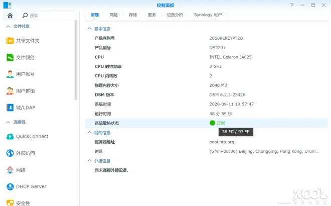
Task: Click the 控制面板 window title
Action: tap(165, 6)
